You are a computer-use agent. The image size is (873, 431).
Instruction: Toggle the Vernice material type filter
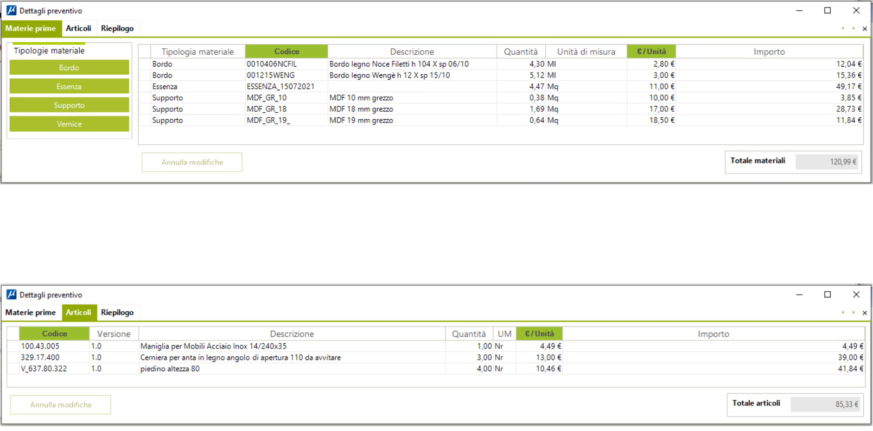[x=69, y=124]
